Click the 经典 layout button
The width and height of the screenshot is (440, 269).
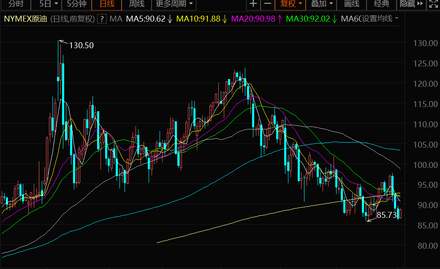point(382,4)
